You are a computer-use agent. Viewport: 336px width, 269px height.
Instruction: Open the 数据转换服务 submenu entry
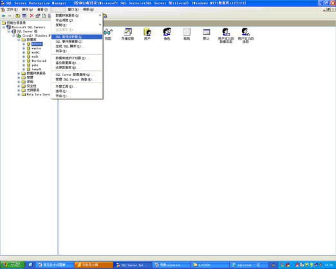pyautogui.click(x=77, y=15)
